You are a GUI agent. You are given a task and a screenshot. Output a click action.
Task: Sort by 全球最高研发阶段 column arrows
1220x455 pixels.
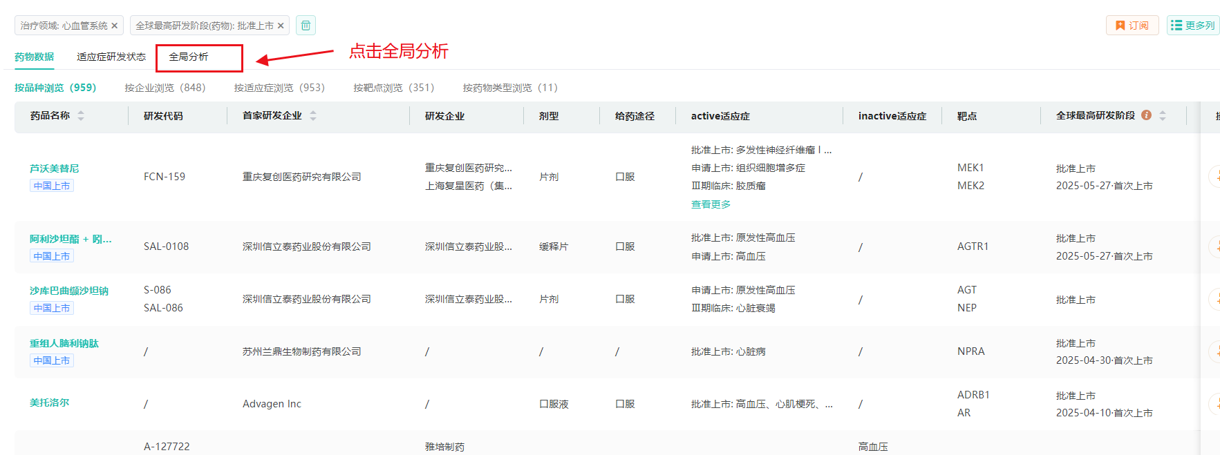1163,116
